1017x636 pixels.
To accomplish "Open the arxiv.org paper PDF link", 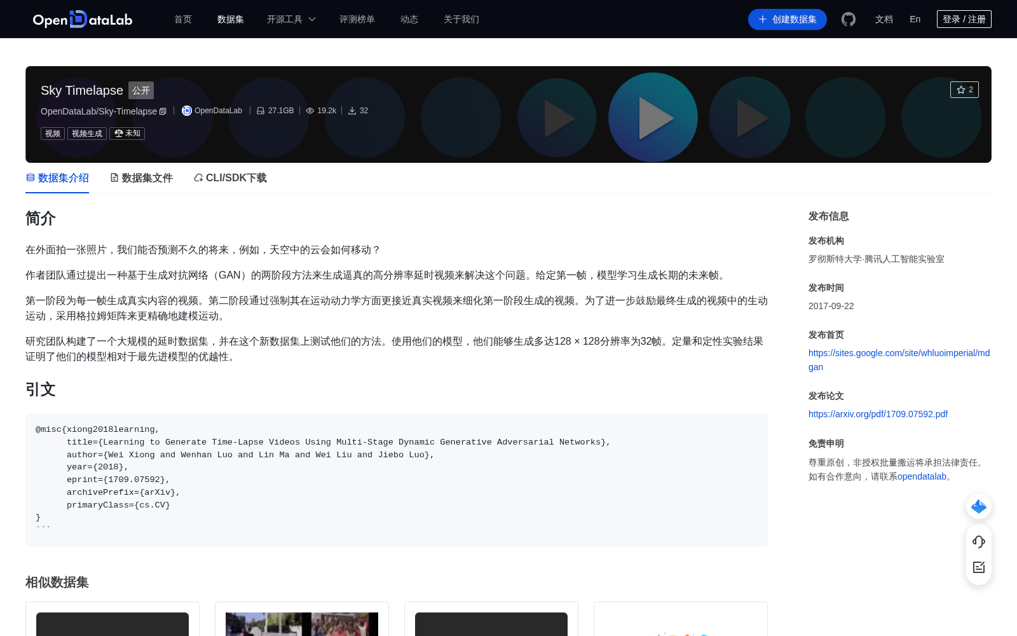I will pos(878,414).
